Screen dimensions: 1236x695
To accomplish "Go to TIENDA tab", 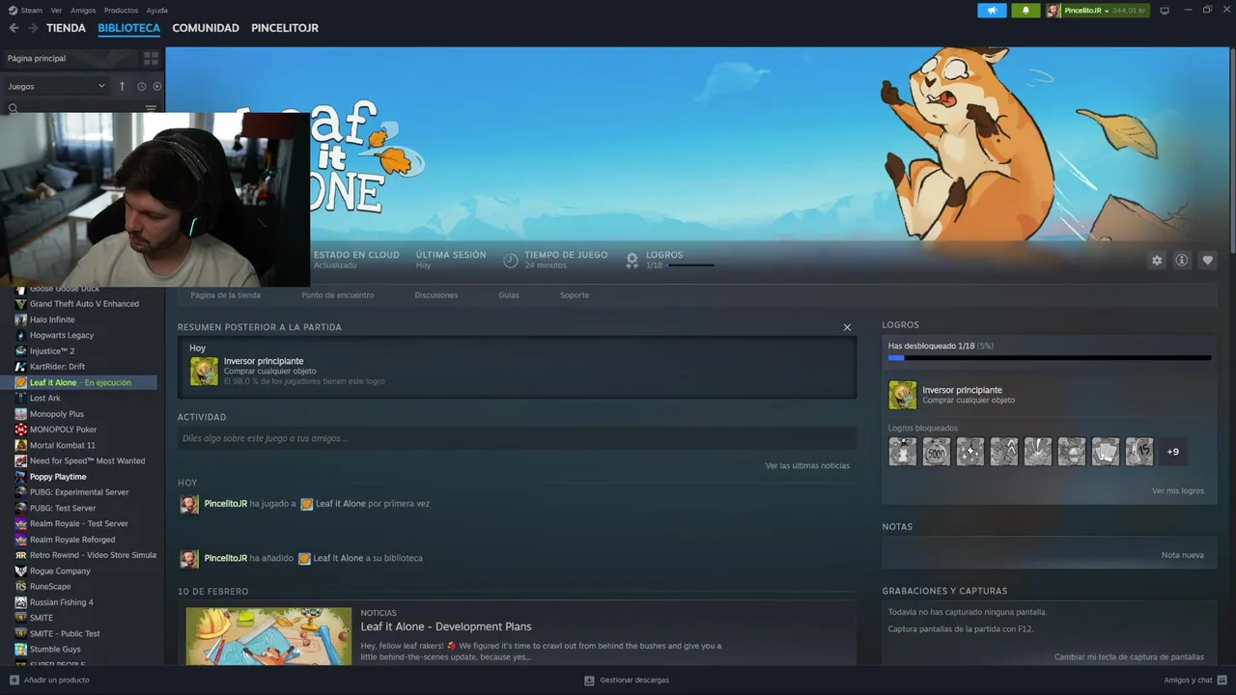I will point(66,28).
